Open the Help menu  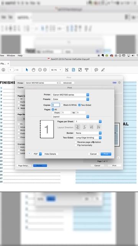[x=20, y=55]
